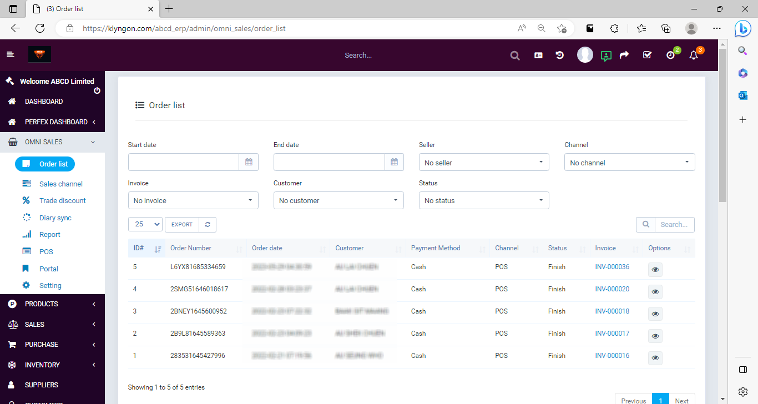The width and height of the screenshot is (758, 404).
Task: Expand the SALES sidebar menu
Action: pyautogui.click(x=52, y=324)
